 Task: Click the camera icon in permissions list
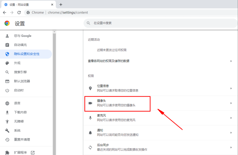(90, 103)
